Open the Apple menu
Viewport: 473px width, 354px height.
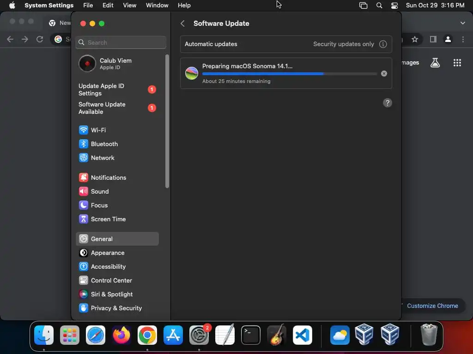(12, 6)
